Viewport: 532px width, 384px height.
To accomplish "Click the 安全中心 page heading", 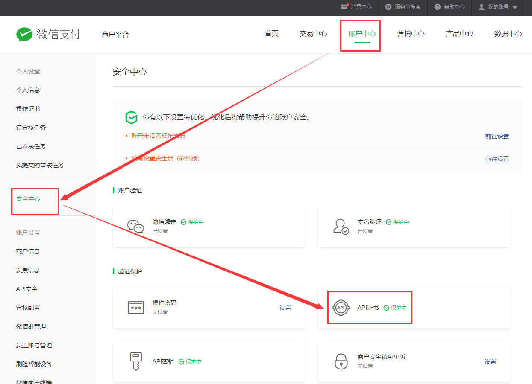I will pyautogui.click(x=130, y=72).
